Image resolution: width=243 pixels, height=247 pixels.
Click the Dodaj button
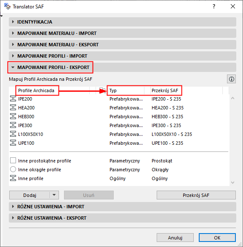pyautogui.click(x=29, y=195)
